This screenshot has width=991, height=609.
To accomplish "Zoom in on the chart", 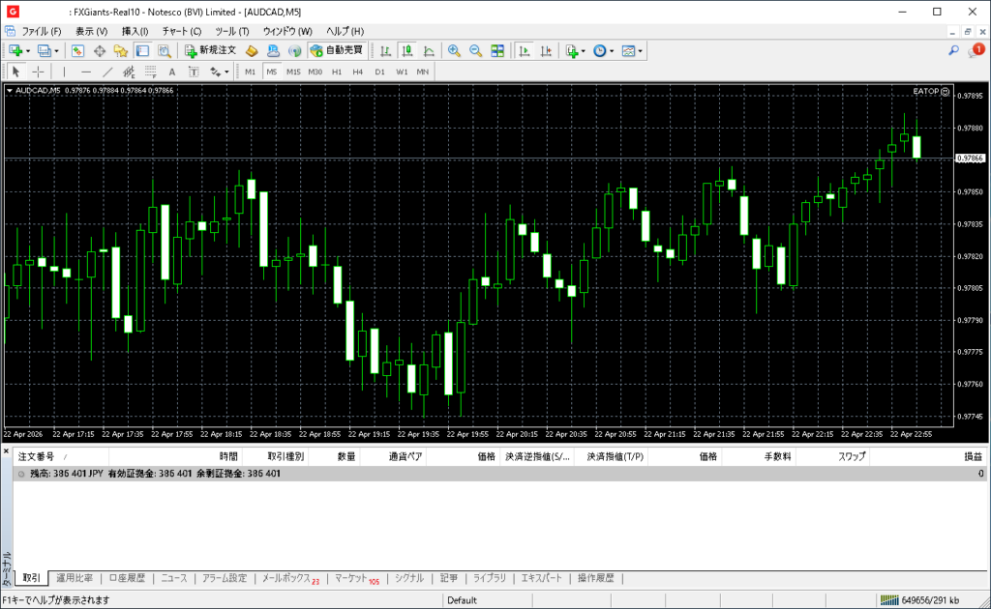I will [454, 50].
